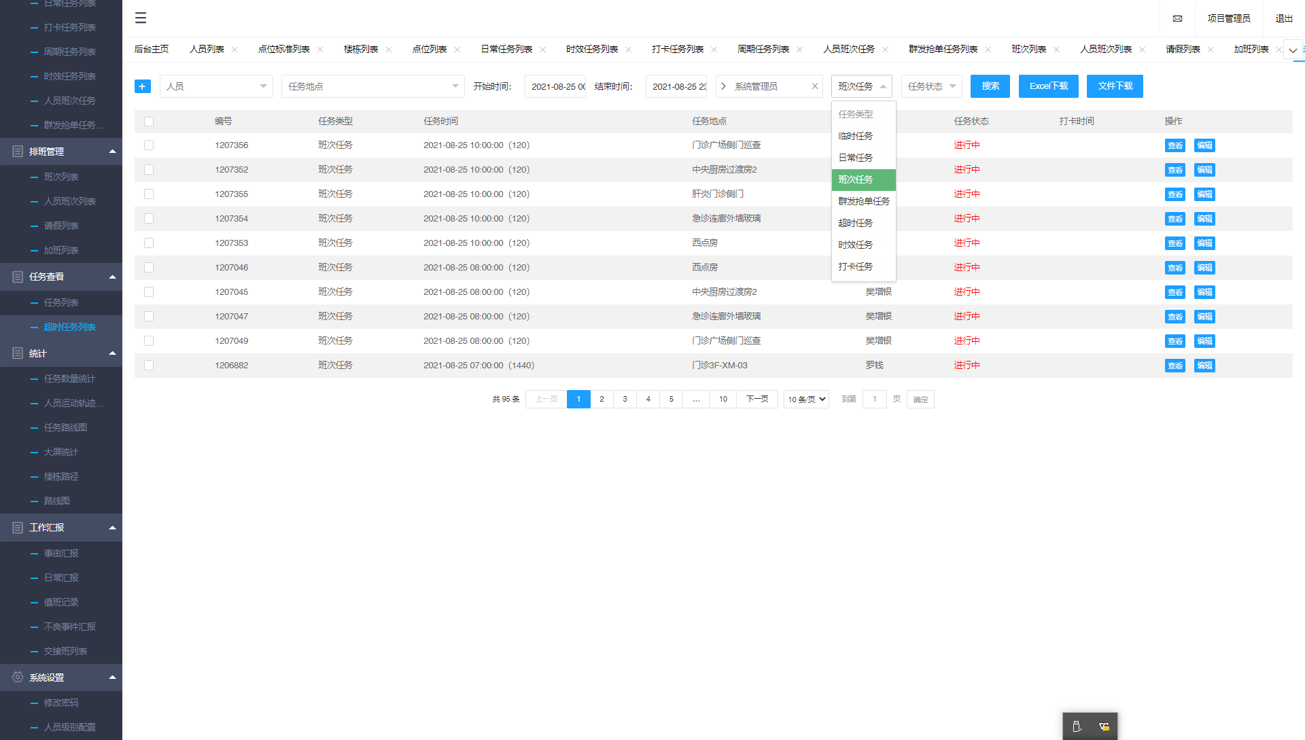Close the 群发抢单任务列表 tab
The width and height of the screenshot is (1305, 740).
[988, 50]
